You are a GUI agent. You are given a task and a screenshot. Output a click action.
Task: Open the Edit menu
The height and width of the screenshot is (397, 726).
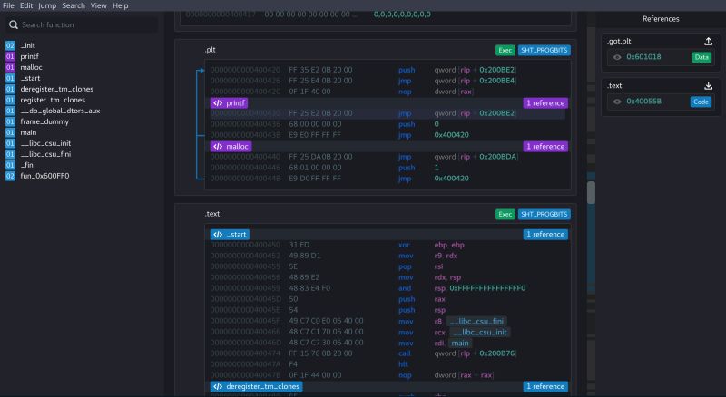click(x=26, y=5)
